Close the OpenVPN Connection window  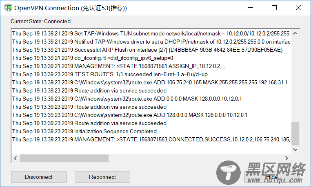tap(298, 8)
